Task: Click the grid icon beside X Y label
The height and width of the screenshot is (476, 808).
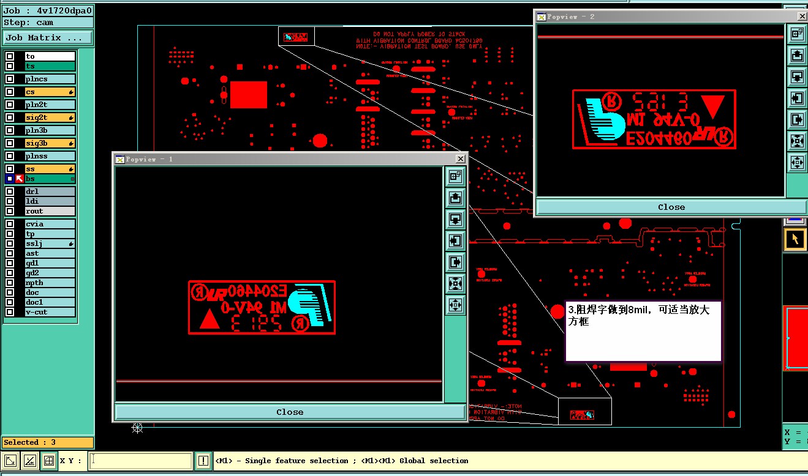Action: tap(49, 461)
